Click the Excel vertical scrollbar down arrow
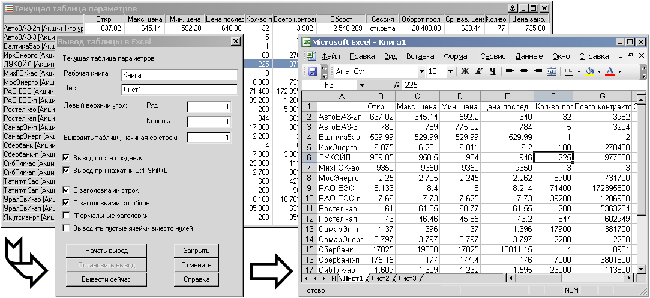650x298 pixels. pos(641,269)
